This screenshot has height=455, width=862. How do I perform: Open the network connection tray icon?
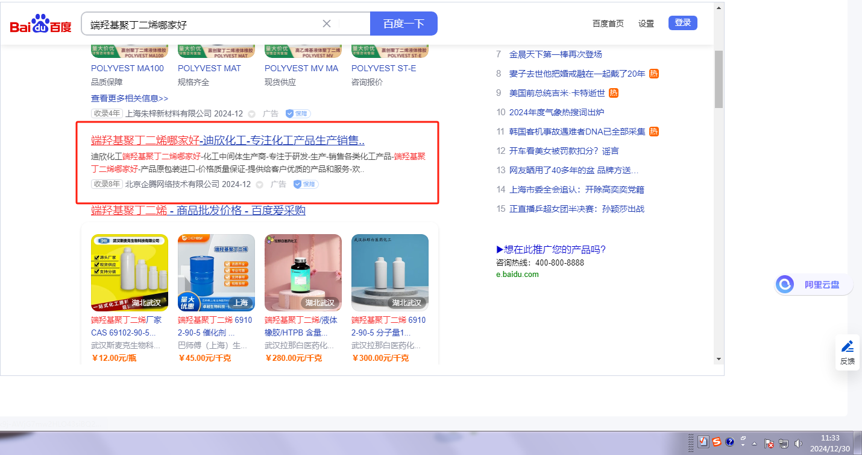tap(784, 443)
